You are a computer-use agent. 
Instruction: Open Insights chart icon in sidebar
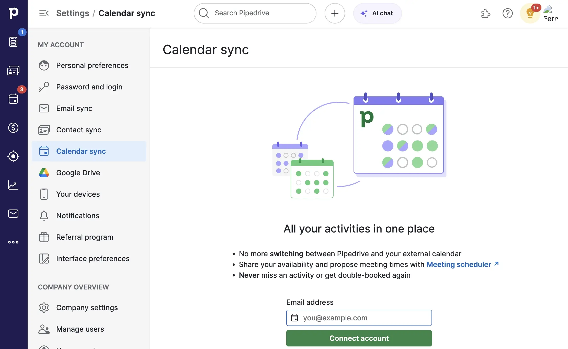point(13,185)
